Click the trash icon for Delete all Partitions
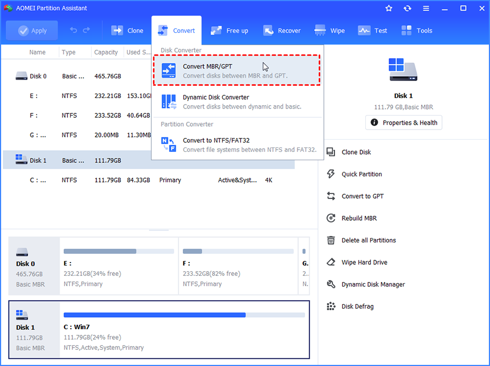 tap(331, 240)
